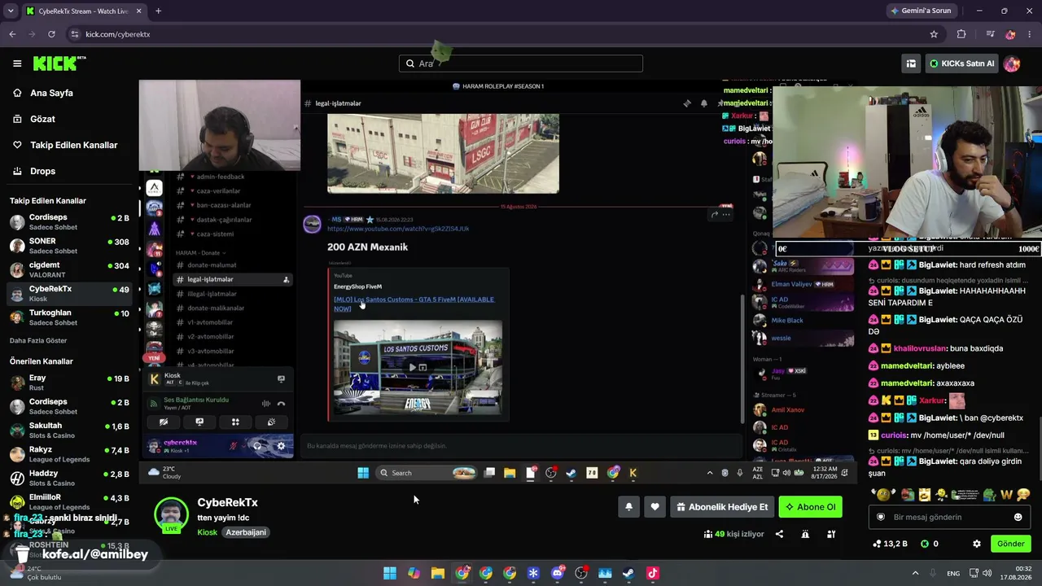Select the Azerbaijani language tag
Screen dimensions: 1042x586
(246, 532)
